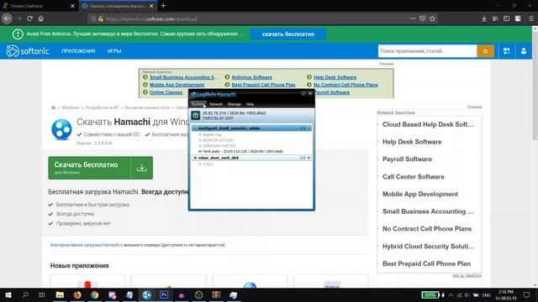
Task: Open Windows Start button
Action: 8,294
